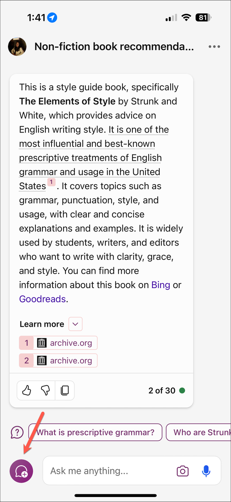Tap the question mark suggestions icon
This screenshot has width=231, height=502.
(x=17, y=432)
